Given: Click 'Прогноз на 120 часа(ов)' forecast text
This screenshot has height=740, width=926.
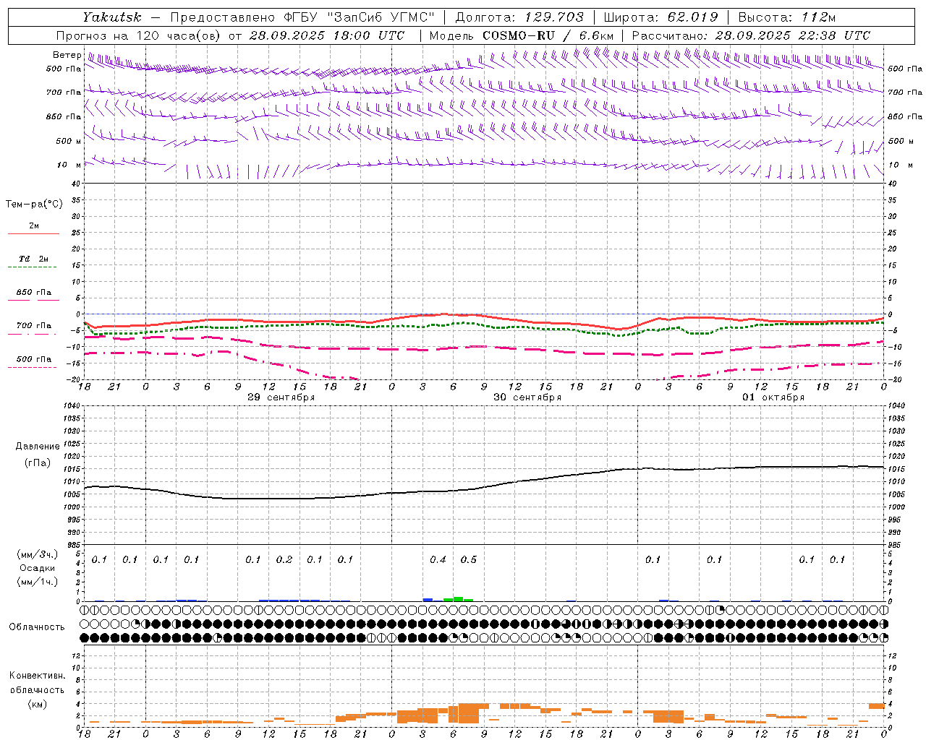Looking at the screenshot, I should coord(139,35).
